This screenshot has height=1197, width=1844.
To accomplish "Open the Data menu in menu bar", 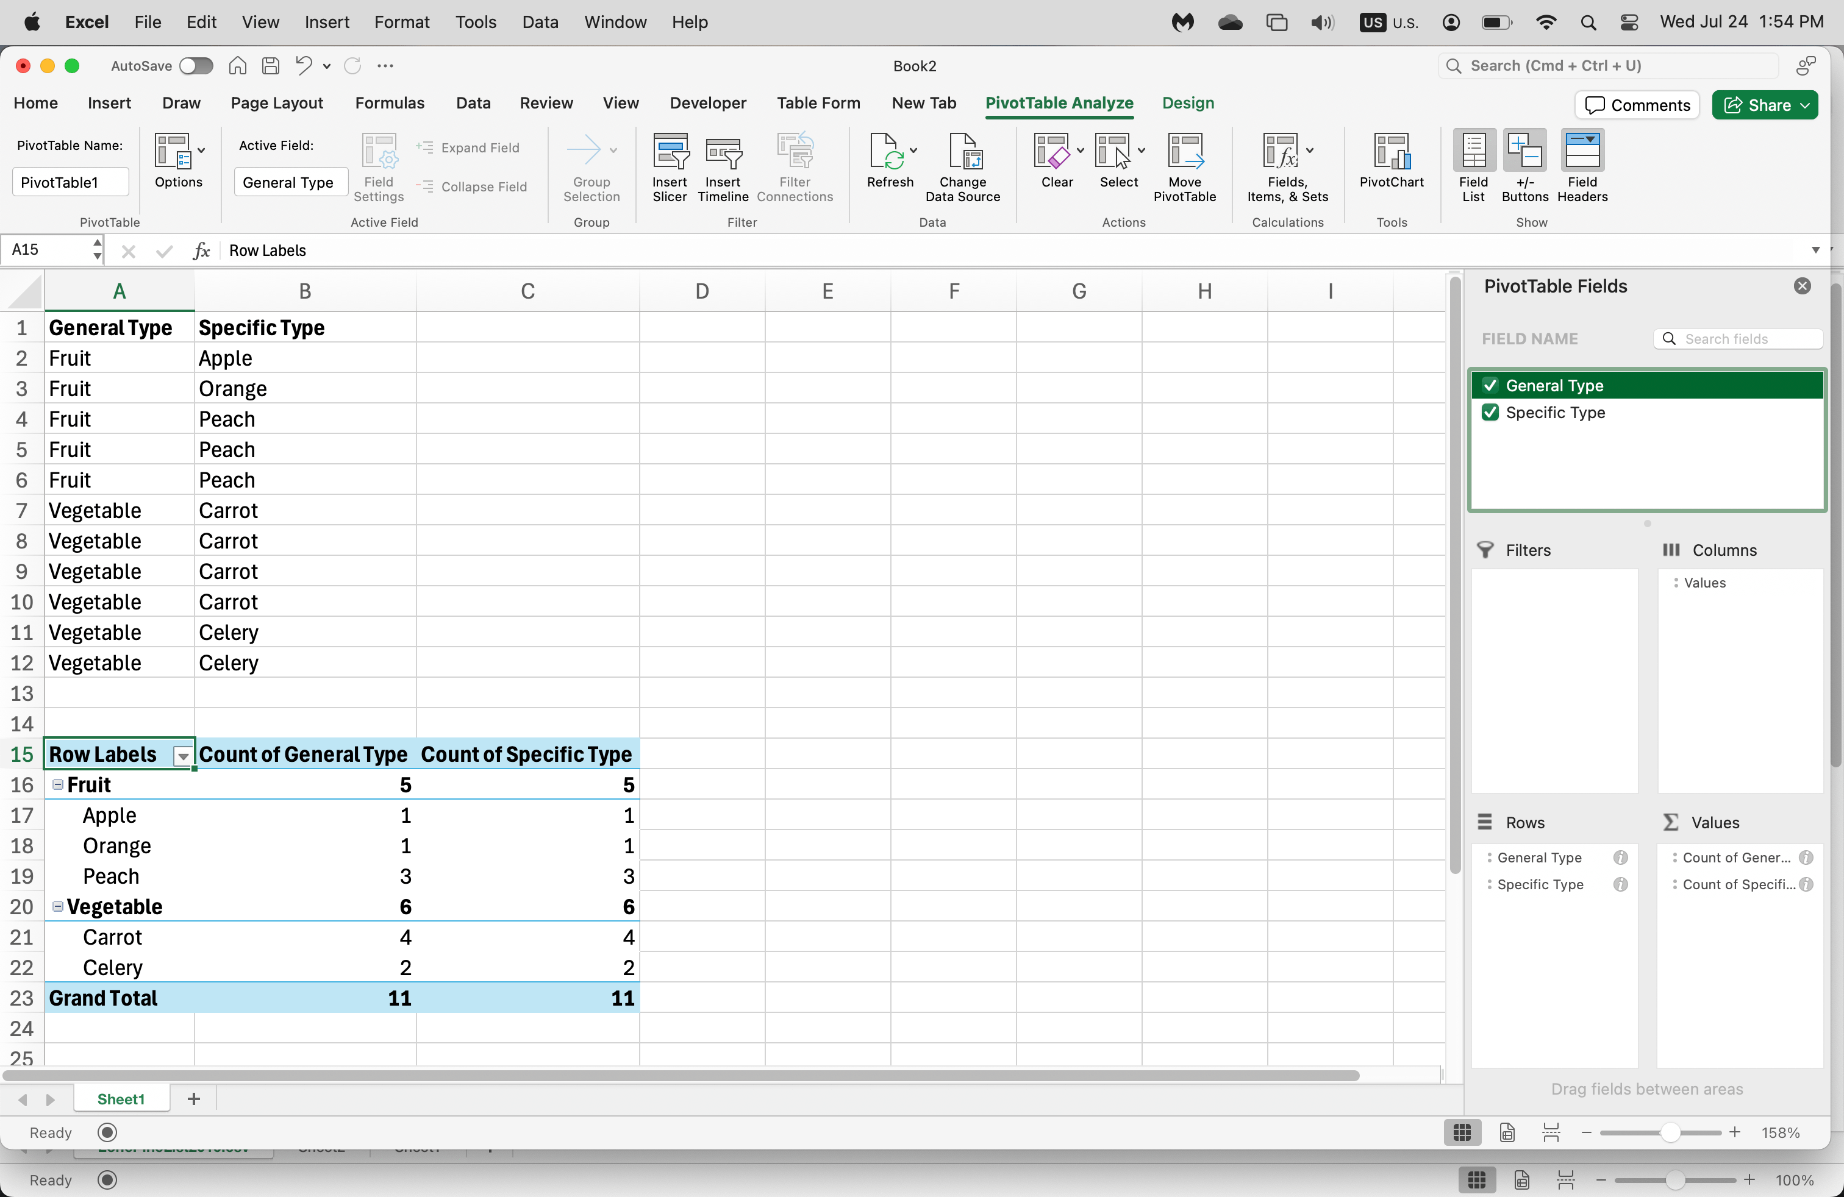I will (539, 22).
